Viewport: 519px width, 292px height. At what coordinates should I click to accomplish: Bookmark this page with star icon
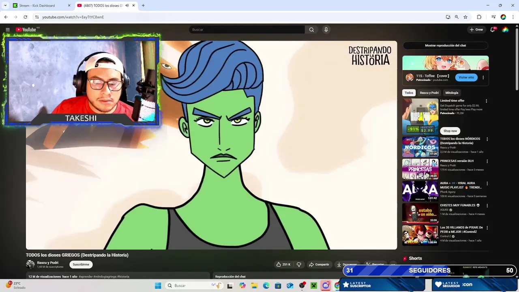click(x=465, y=17)
